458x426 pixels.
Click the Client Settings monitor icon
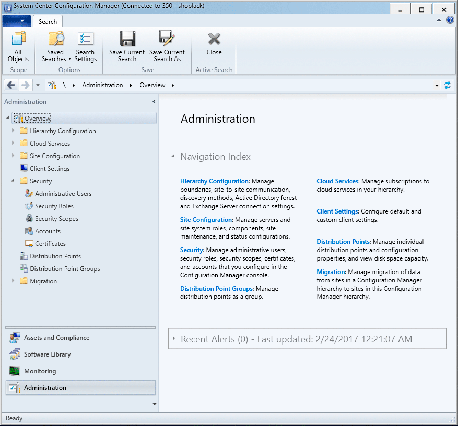[24, 168]
